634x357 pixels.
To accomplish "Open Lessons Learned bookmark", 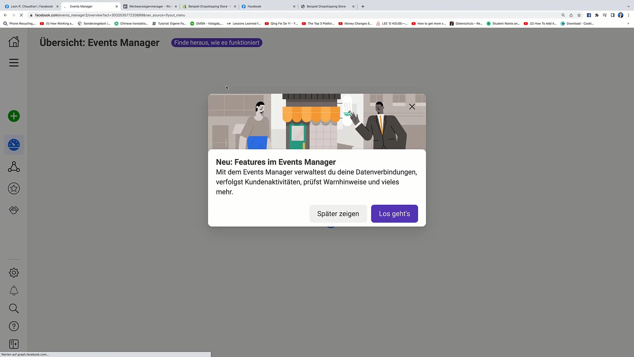I will click(244, 23).
